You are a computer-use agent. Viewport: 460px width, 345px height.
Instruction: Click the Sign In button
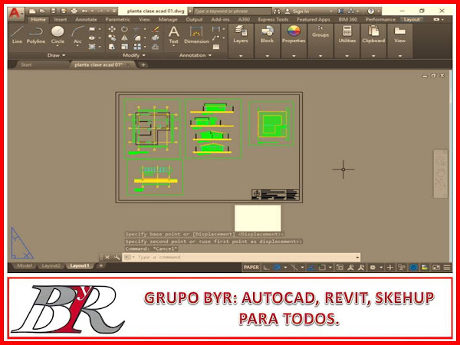tap(297, 11)
